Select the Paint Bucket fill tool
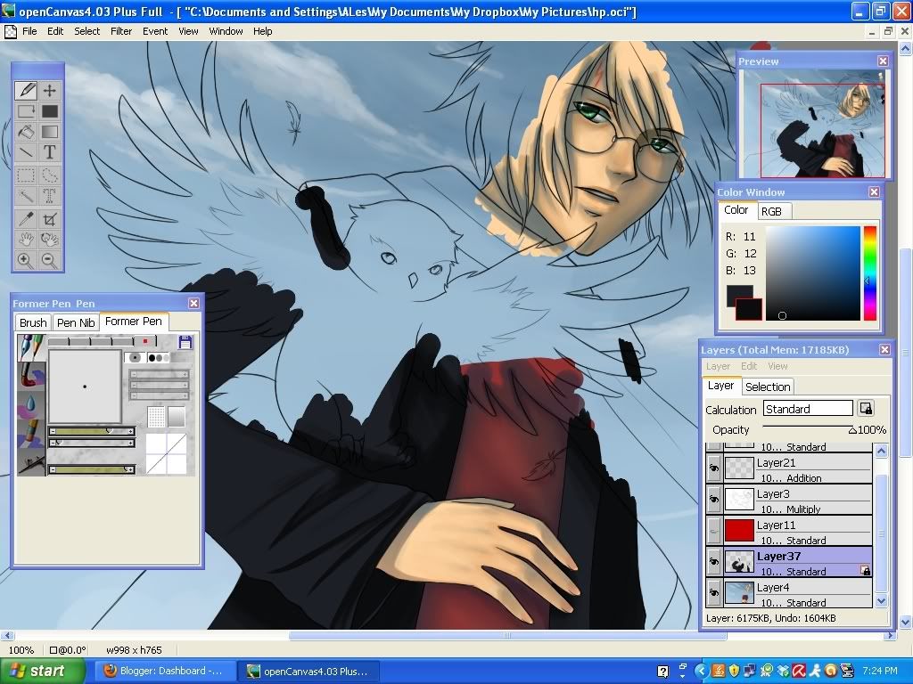 tap(26, 132)
